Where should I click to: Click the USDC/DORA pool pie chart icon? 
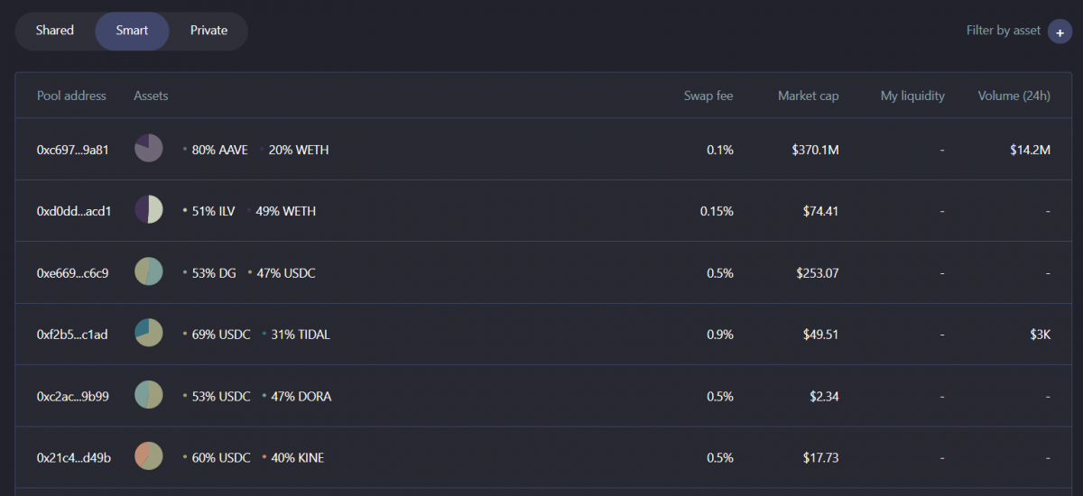point(148,395)
